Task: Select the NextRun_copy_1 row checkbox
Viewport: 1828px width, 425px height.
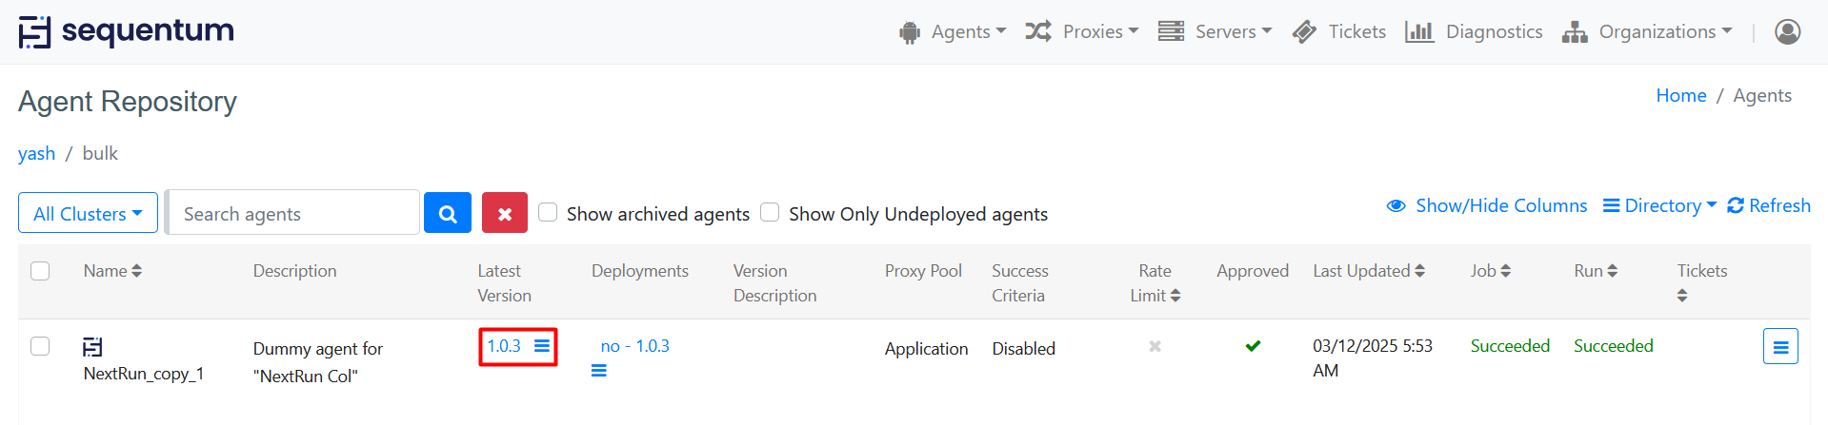Action: pyautogui.click(x=40, y=346)
